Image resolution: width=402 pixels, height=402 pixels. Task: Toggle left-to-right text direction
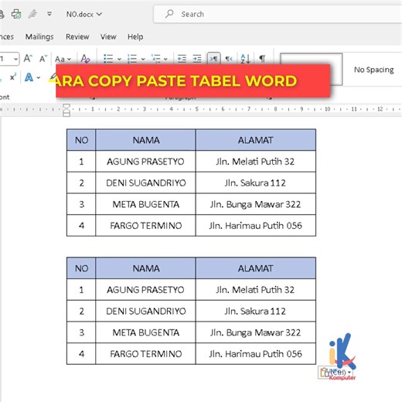214,59
